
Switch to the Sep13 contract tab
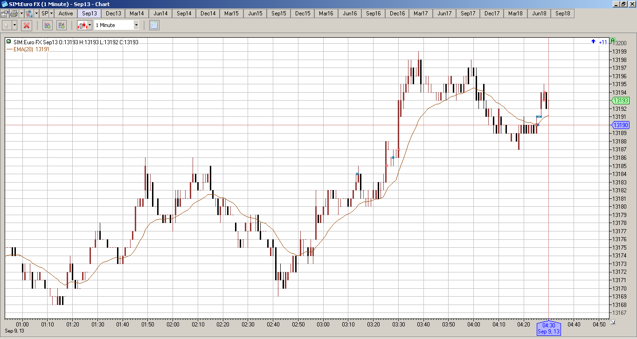[90, 14]
